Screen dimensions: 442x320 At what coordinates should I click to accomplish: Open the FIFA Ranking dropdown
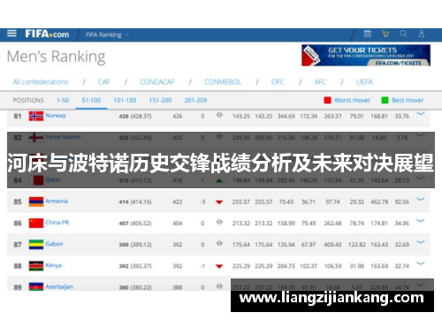click(x=108, y=34)
